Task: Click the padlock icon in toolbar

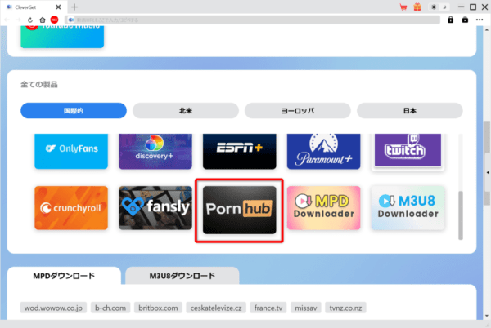Action: tap(450, 20)
